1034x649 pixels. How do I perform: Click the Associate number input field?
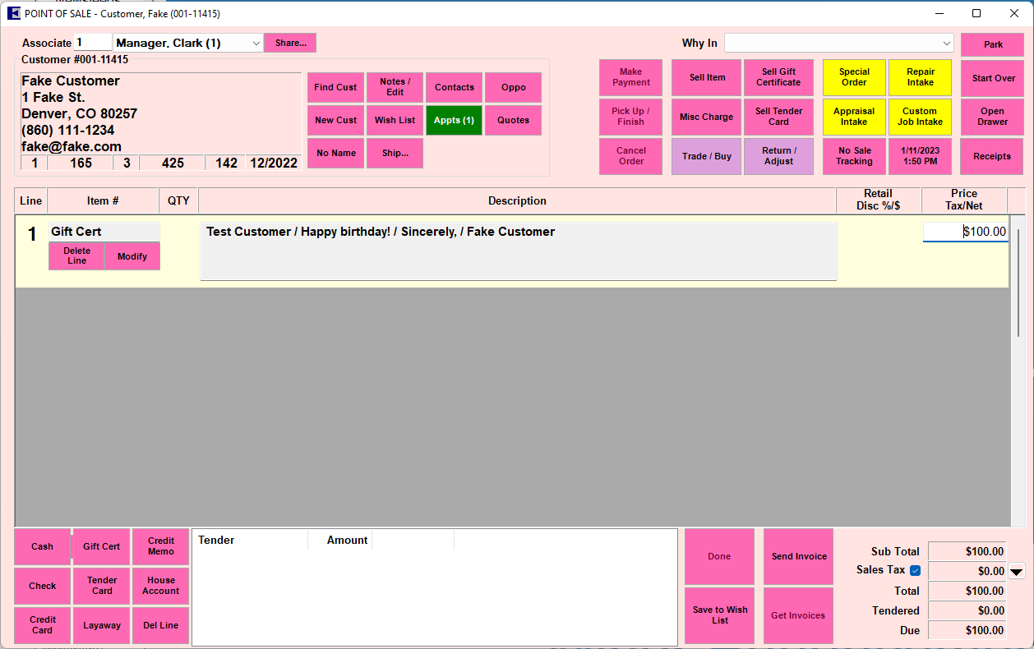[92, 43]
